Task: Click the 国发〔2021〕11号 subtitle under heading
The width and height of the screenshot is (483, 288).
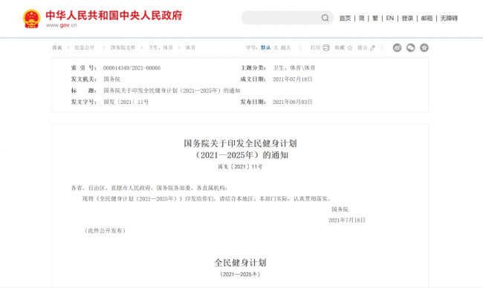Action: tap(240, 167)
